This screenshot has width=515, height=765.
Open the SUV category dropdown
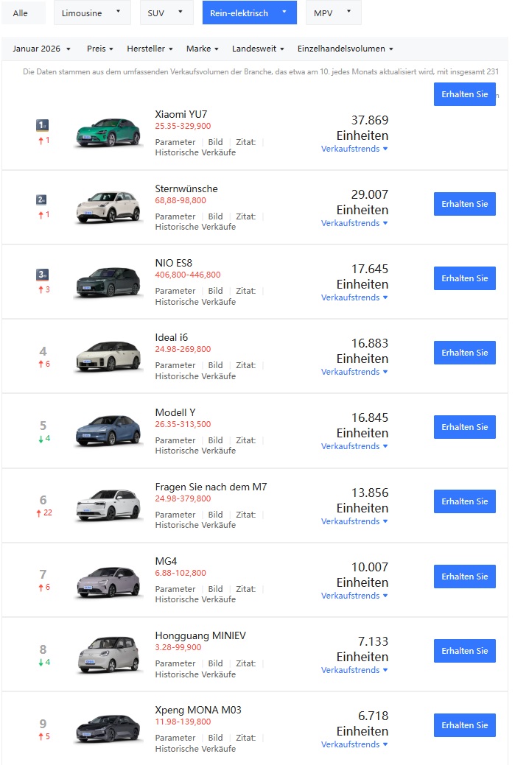(x=167, y=13)
